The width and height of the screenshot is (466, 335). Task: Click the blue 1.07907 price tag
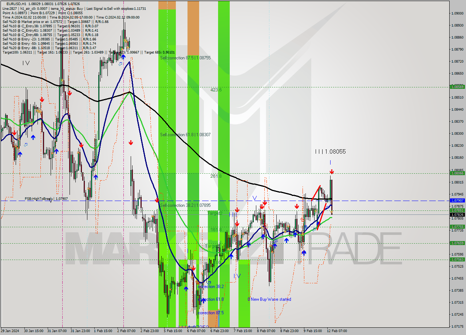point(457,201)
